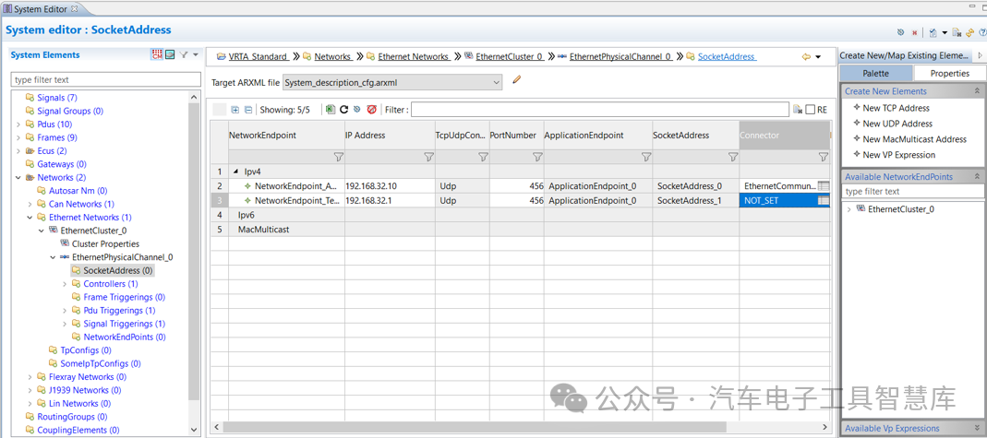The height and width of the screenshot is (438, 987).
Task: Open filter funnel on TcpUdpCon column
Action: pos(483,157)
